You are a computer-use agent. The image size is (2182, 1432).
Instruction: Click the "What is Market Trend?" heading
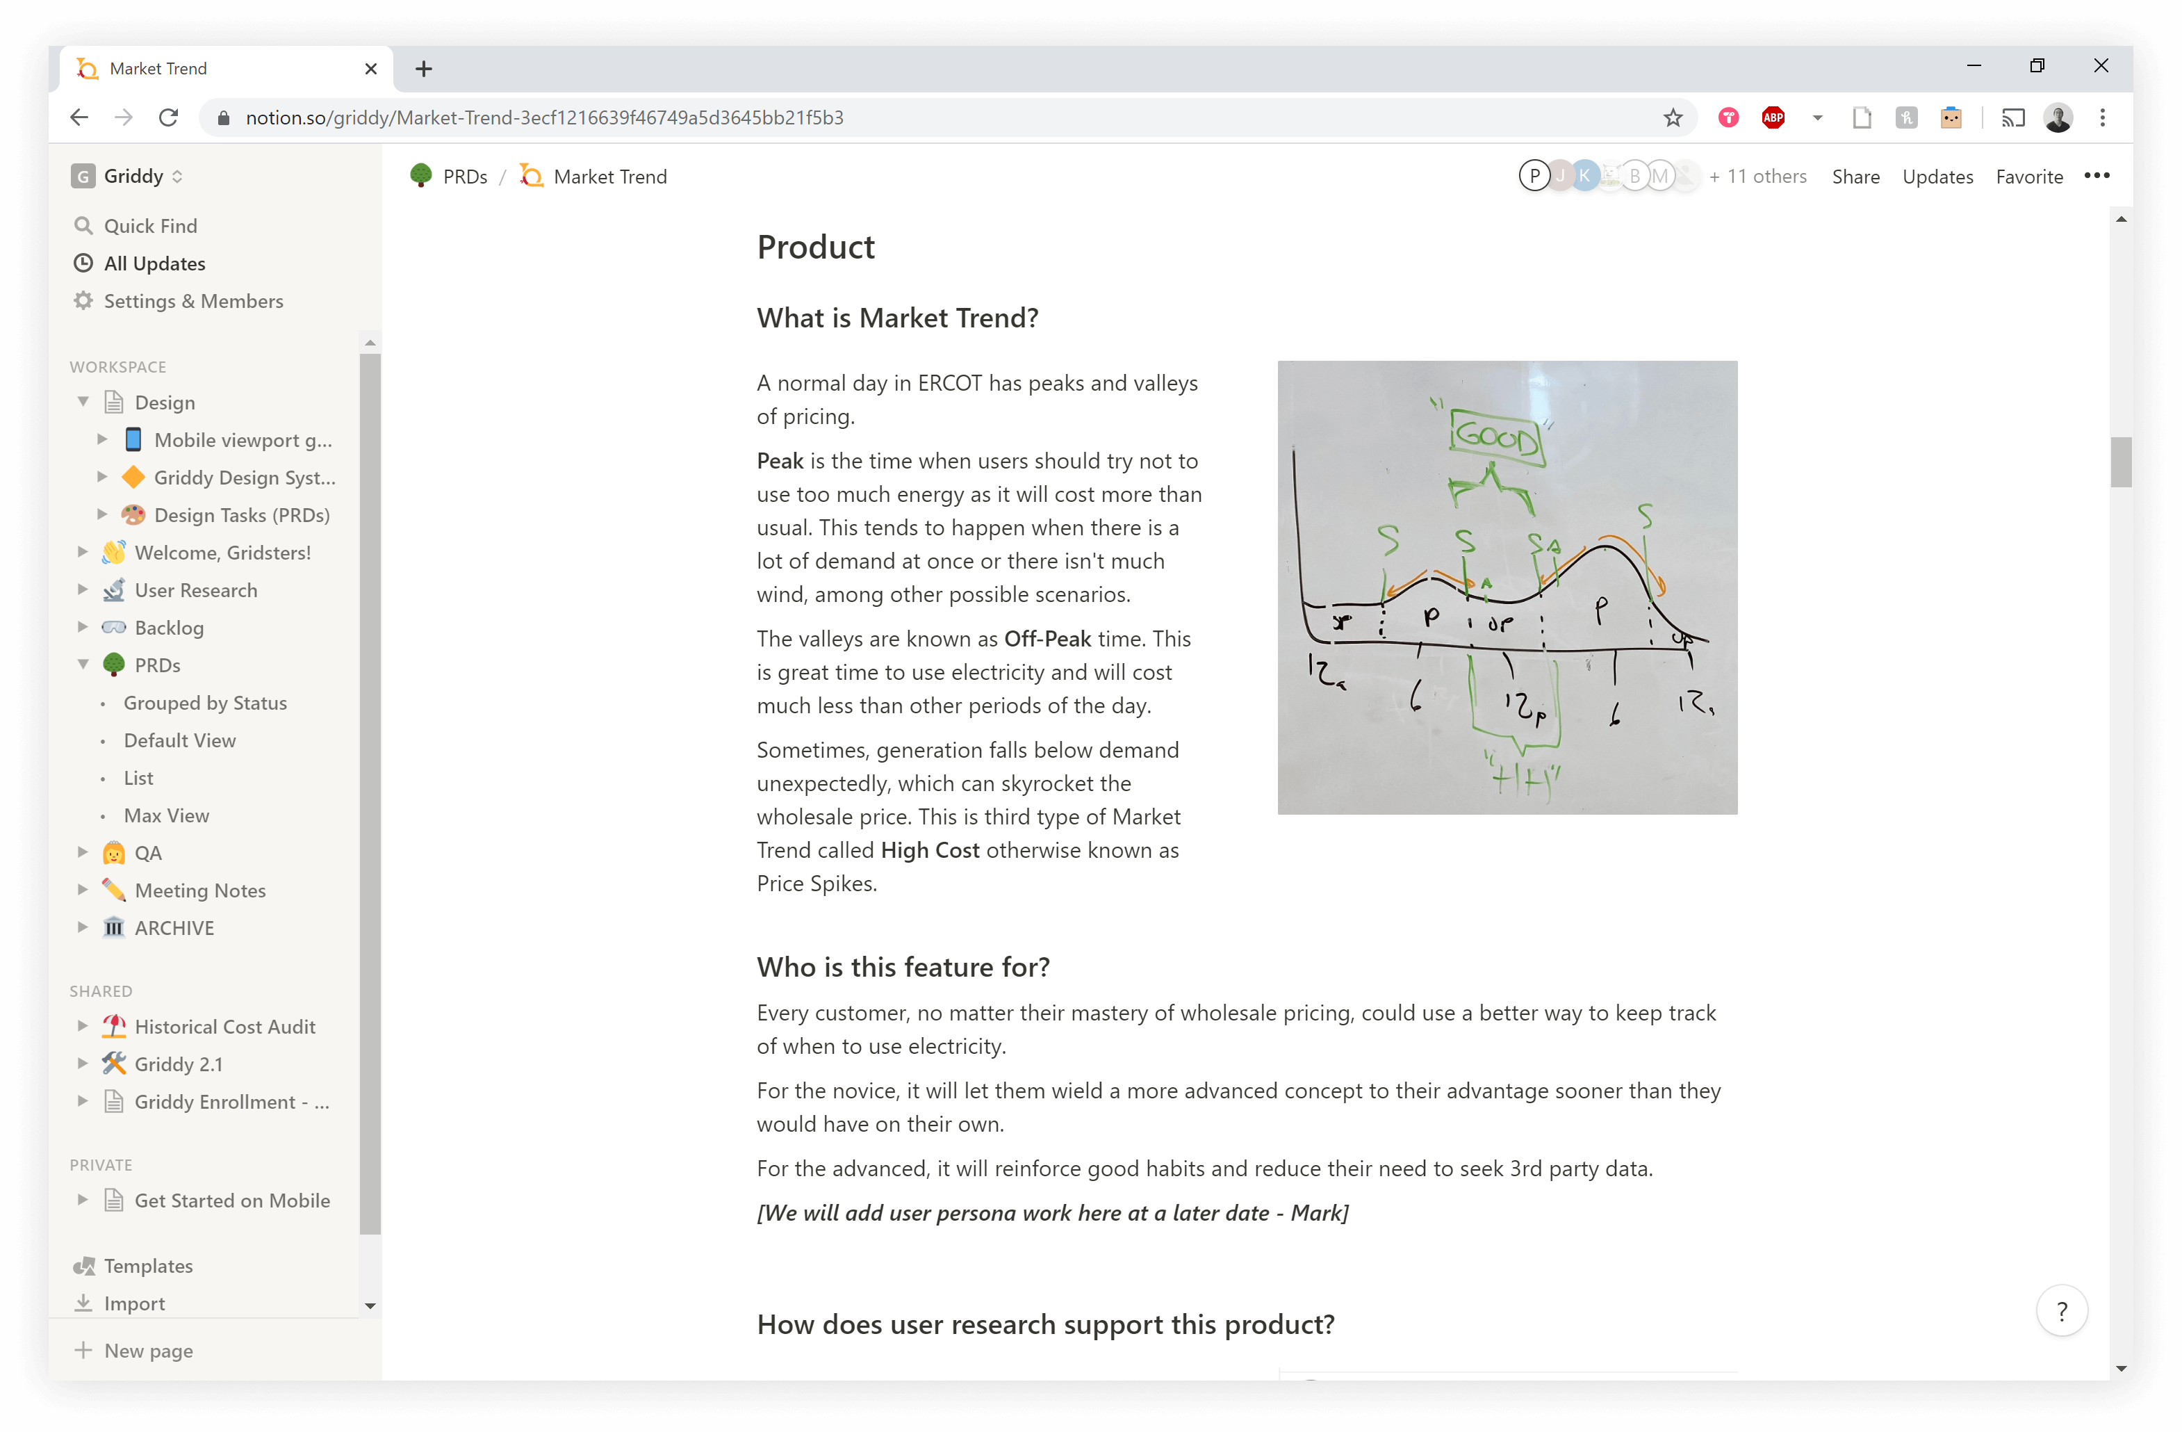pyautogui.click(x=896, y=318)
